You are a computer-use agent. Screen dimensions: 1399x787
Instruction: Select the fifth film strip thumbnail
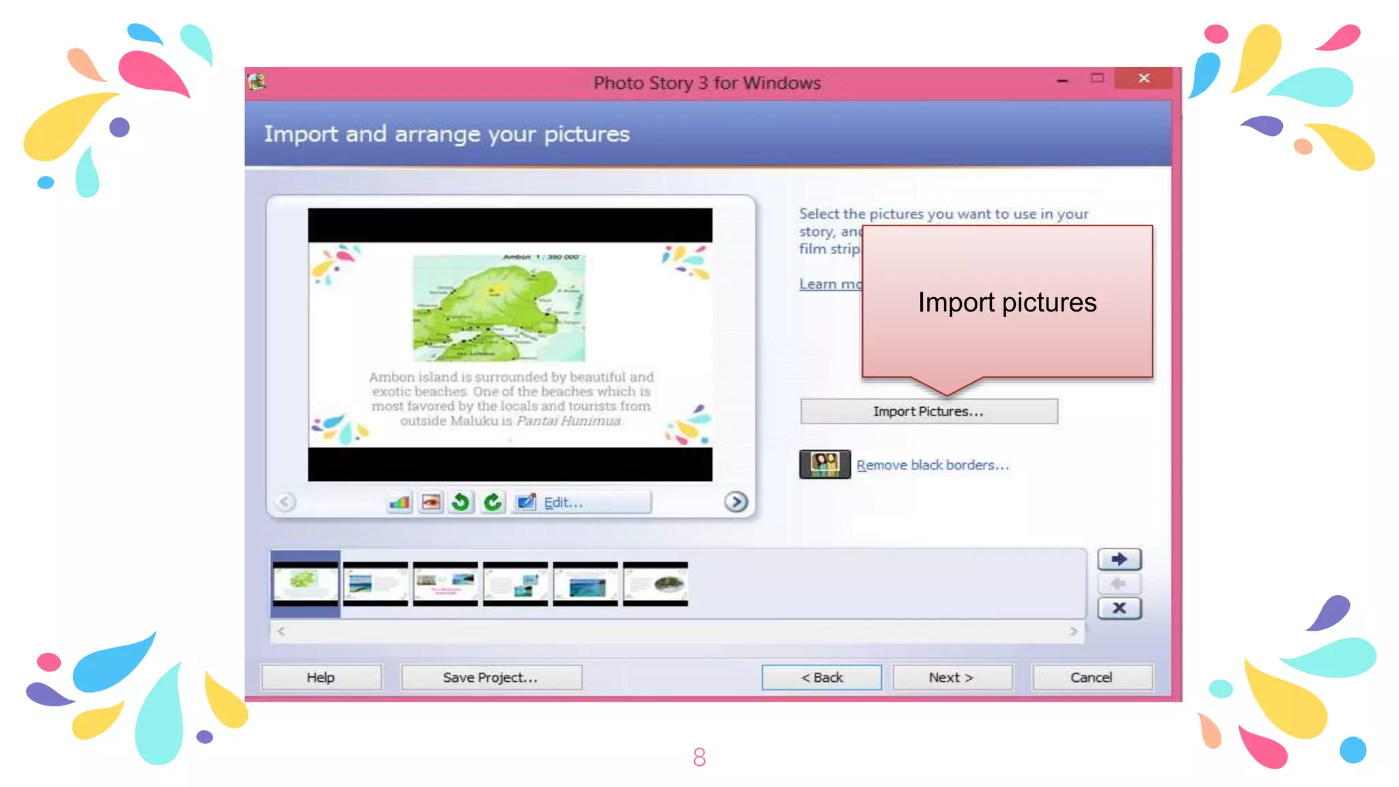[585, 584]
